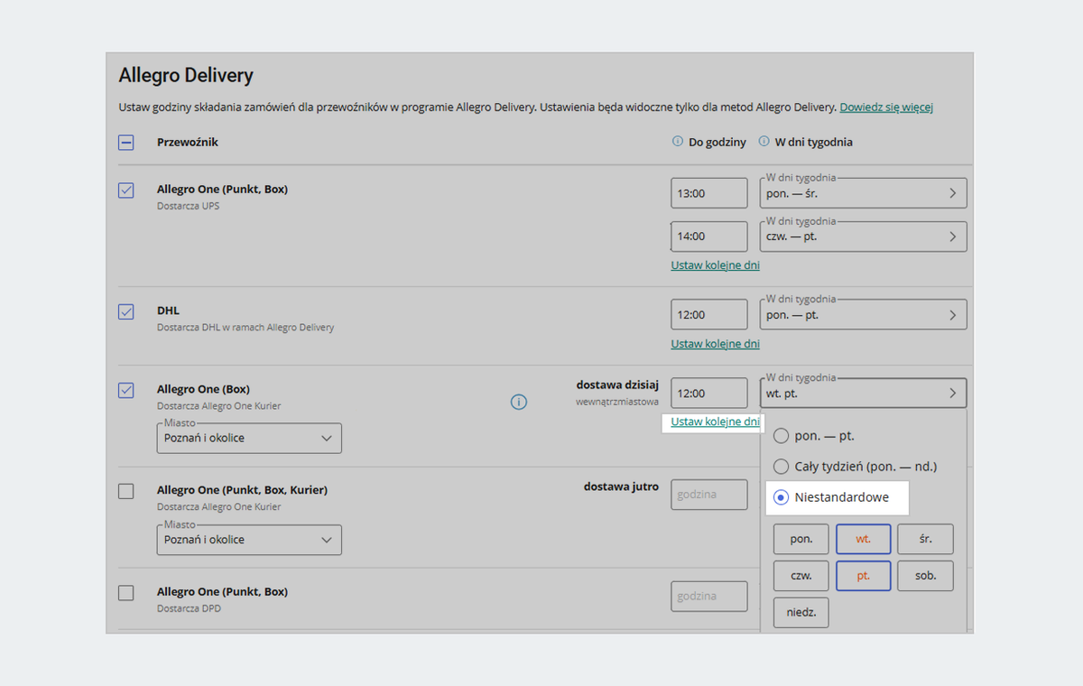Select the sob. day button
Viewport: 1083px width, 686px height.
click(925, 576)
